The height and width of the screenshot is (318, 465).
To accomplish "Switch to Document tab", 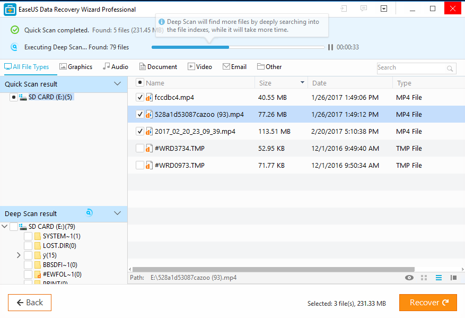I will (x=158, y=67).
